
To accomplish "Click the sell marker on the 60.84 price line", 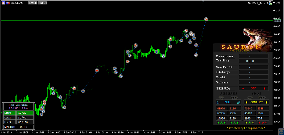I will point(206,19).
